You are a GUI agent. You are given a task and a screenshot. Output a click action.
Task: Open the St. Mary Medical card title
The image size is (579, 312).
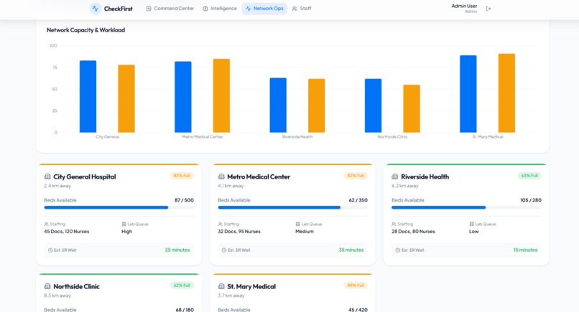[x=251, y=287]
